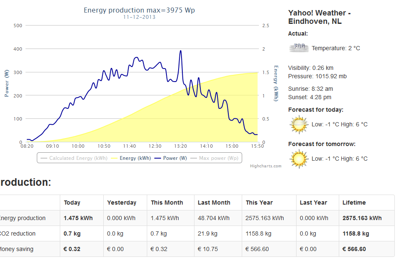Viewport: 399px width, 259px height.
Task: Click today's money saving € 0.32
Action: pyautogui.click(x=72, y=249)
